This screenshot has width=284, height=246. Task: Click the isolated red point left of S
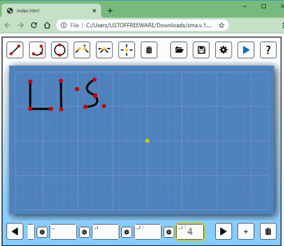pyautogui.click(x=77, y=89)
